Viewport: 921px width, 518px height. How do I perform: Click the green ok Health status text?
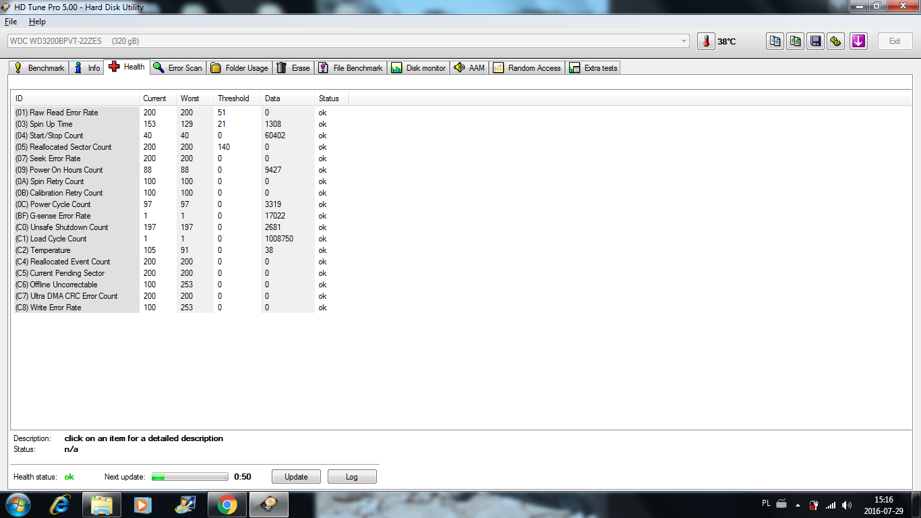(69, 477)
